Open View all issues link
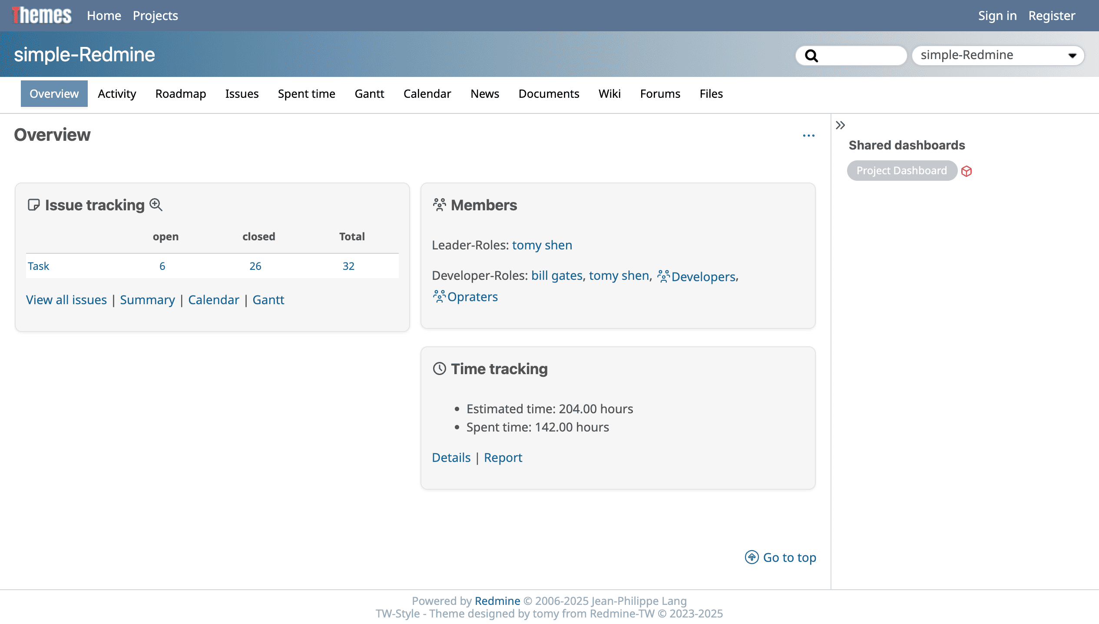Image resolution: width=1099 pixels, height=624 pixels. point(66,300)
